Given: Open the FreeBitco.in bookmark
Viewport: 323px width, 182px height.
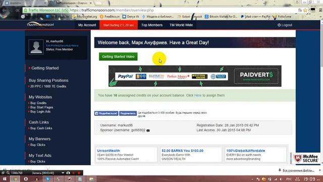Looking at the screenshot, I should tap(110, 17).
